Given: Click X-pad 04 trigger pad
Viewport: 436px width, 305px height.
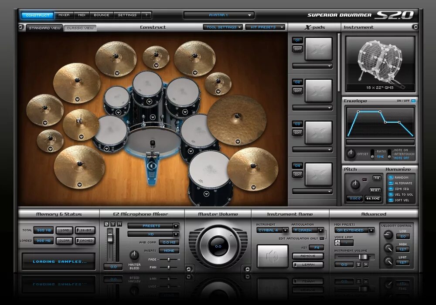Looking at the screenshot, I should point(319,174).
